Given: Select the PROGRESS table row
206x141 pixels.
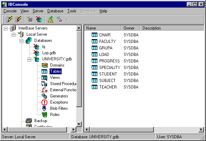Looking at the screenshot, I should click(115, 61).
